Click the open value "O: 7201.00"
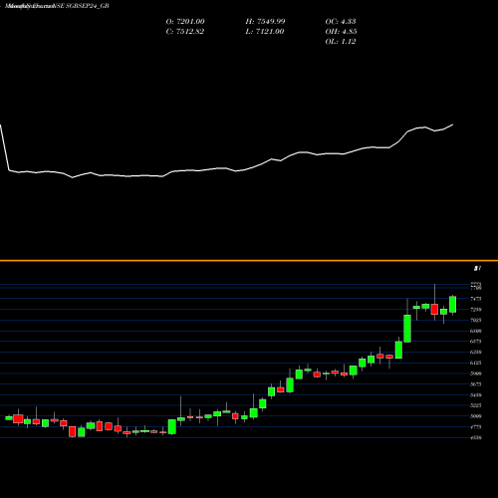 click(x=185, y=22)
